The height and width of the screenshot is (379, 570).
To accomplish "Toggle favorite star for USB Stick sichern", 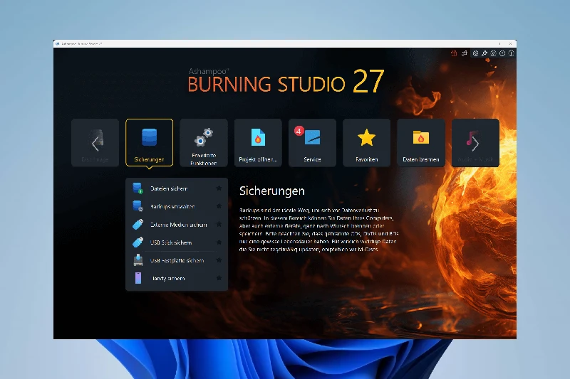I will pyautogui.click(x=219, y=242).
